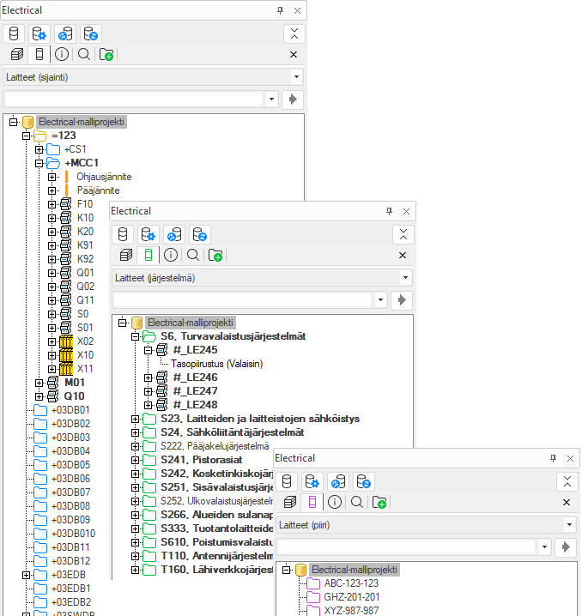Click the database settings gear icon in the sijainti panel
The width and height of the screenshot is (582, 616).
tap(39, 33)
